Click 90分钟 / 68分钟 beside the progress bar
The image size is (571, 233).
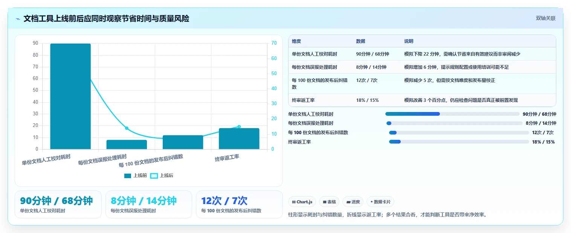tap(539, 114)
